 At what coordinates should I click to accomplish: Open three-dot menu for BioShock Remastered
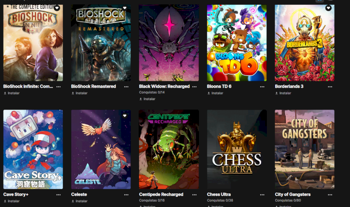(126, 86)
